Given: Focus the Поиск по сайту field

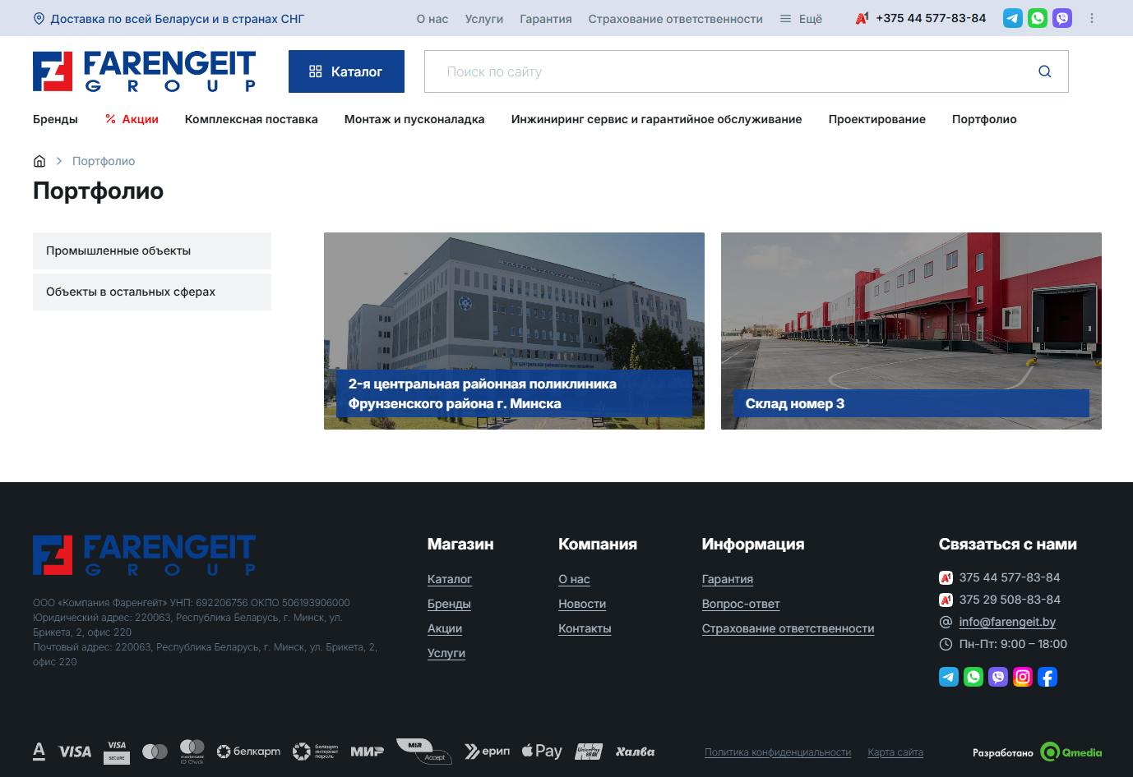Looking at the screenshot, I should (x=732, y=71).
